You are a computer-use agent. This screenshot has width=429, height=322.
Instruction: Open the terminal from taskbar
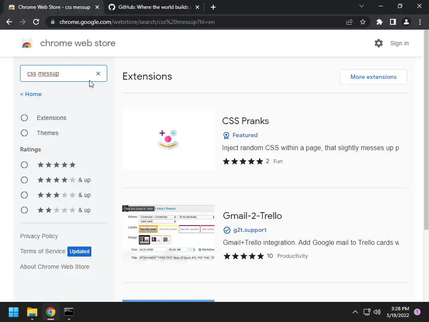coord(69,312)
